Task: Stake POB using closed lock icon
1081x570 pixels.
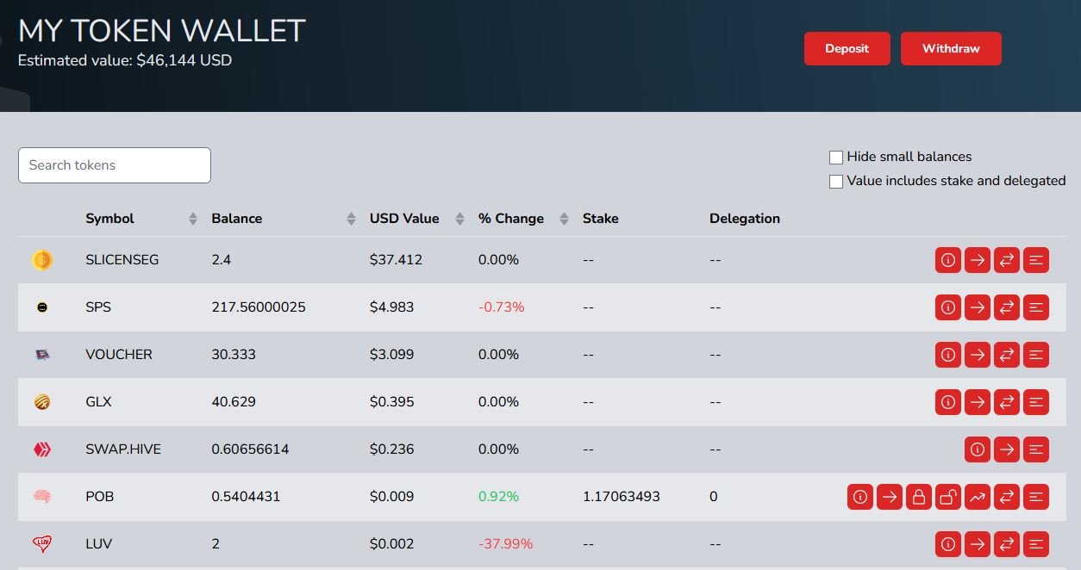Action: [x=919, y=497]
